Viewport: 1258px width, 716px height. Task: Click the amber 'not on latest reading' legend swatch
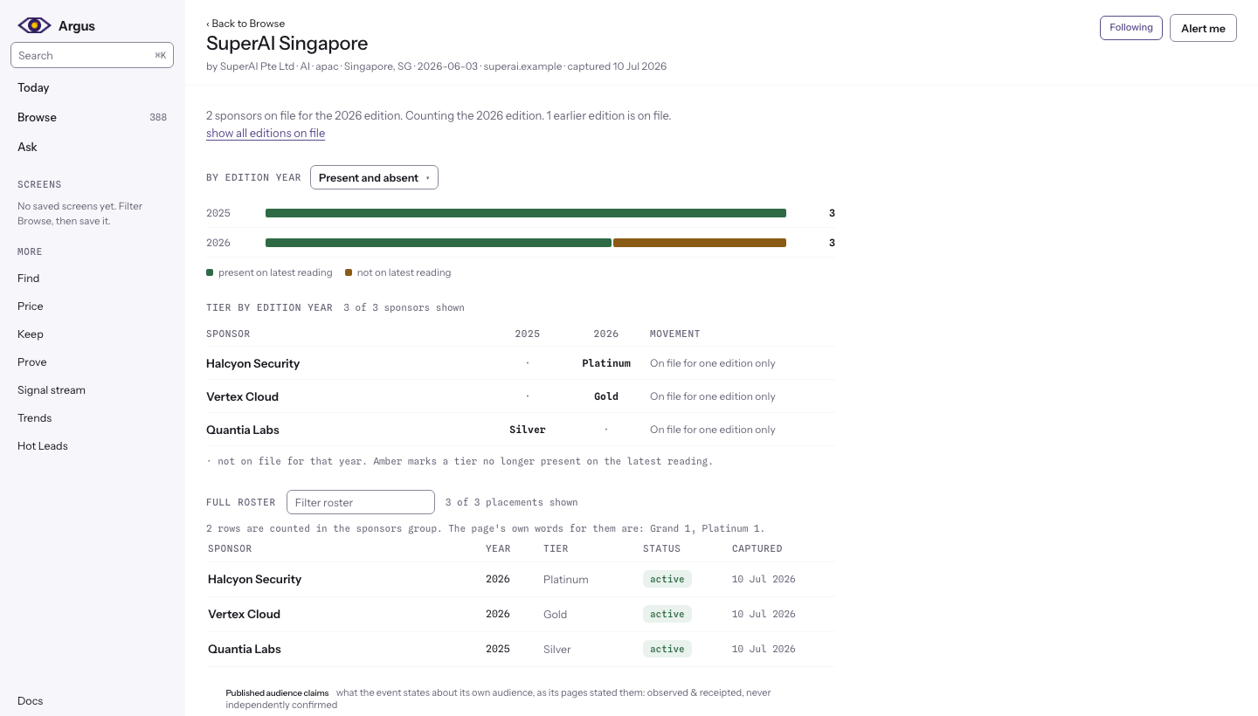(349, 272)
